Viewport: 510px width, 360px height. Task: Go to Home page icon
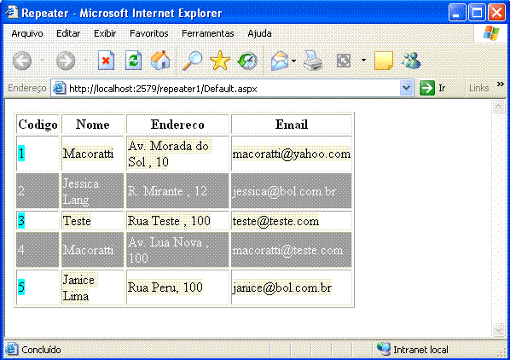(160, 61)
